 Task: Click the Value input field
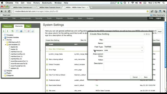click(124, 60)
